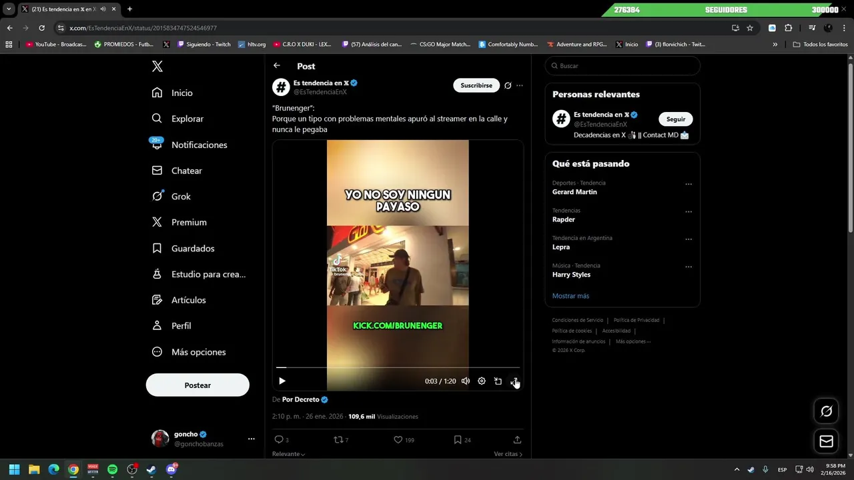This screenshot has height=480, width=854.
Task: Open options for Lepra trend
Action: coord(689,239)
